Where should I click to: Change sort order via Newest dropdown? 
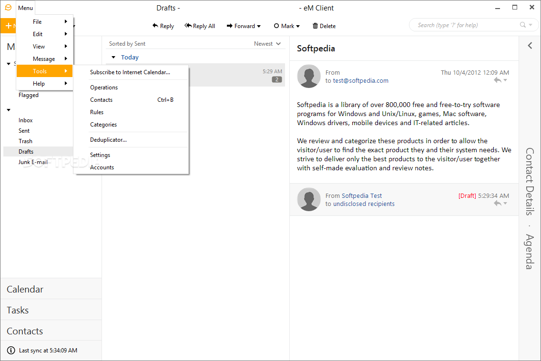click(267, 44)
